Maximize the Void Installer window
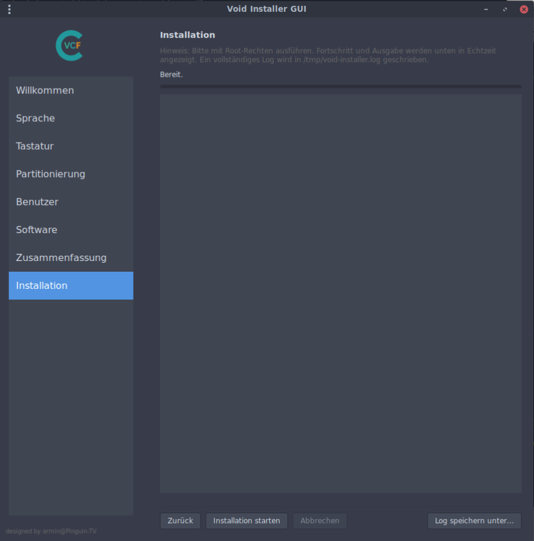Image resolution: width=534 pixels, height=541 pixels. (x=505, y=10)
